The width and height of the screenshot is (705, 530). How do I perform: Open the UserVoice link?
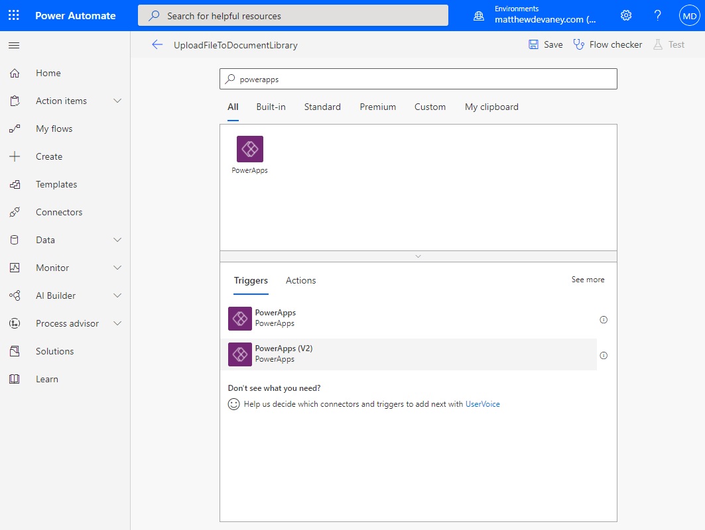(482, 403)
